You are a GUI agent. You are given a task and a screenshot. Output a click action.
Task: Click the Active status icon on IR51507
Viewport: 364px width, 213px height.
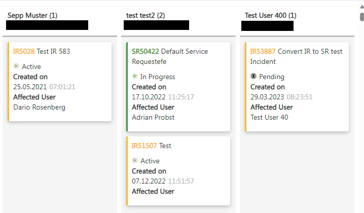[135, 160]
